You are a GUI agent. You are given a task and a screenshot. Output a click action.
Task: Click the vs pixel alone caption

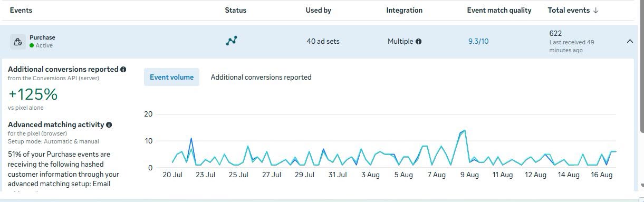click(26, 108)
